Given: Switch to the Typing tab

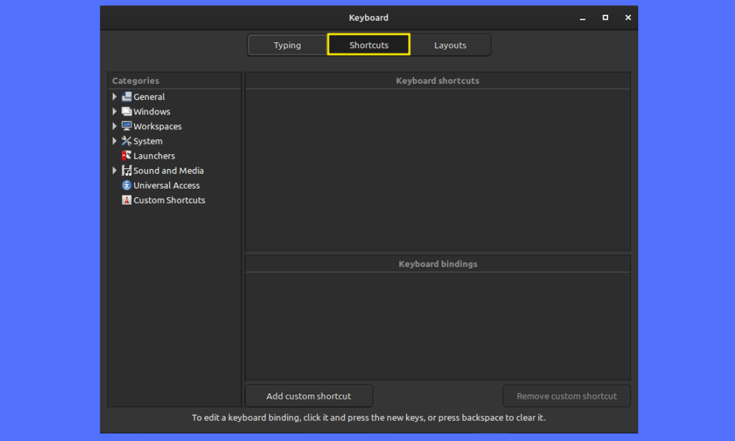Looking at the screenshot, I should (287, 45).
